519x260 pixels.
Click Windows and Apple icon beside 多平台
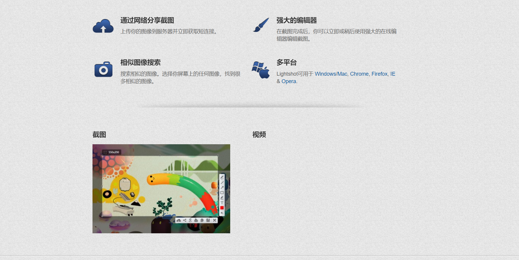[x=261, y=70]
